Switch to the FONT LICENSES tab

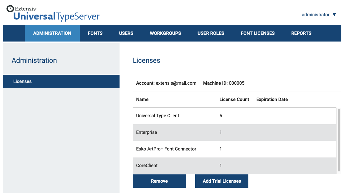pos(258,33)
